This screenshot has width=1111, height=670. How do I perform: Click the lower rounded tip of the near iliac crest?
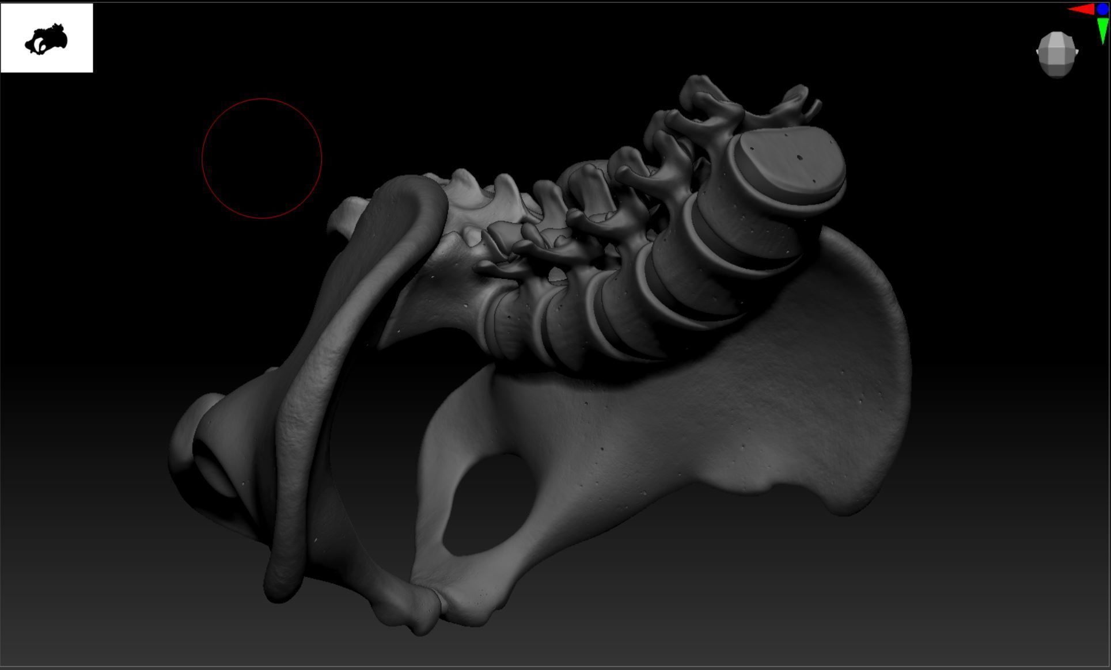click(x=282, y=584)
